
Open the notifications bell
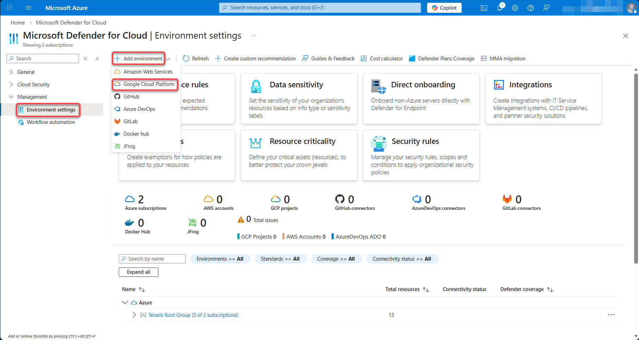[x=500, y=8]
